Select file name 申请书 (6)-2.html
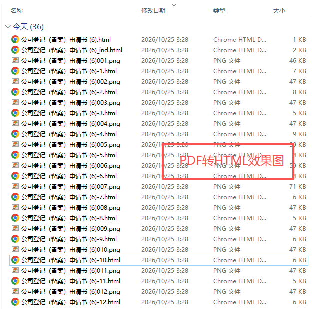This screenshot has width=333, height=309. 69,92
